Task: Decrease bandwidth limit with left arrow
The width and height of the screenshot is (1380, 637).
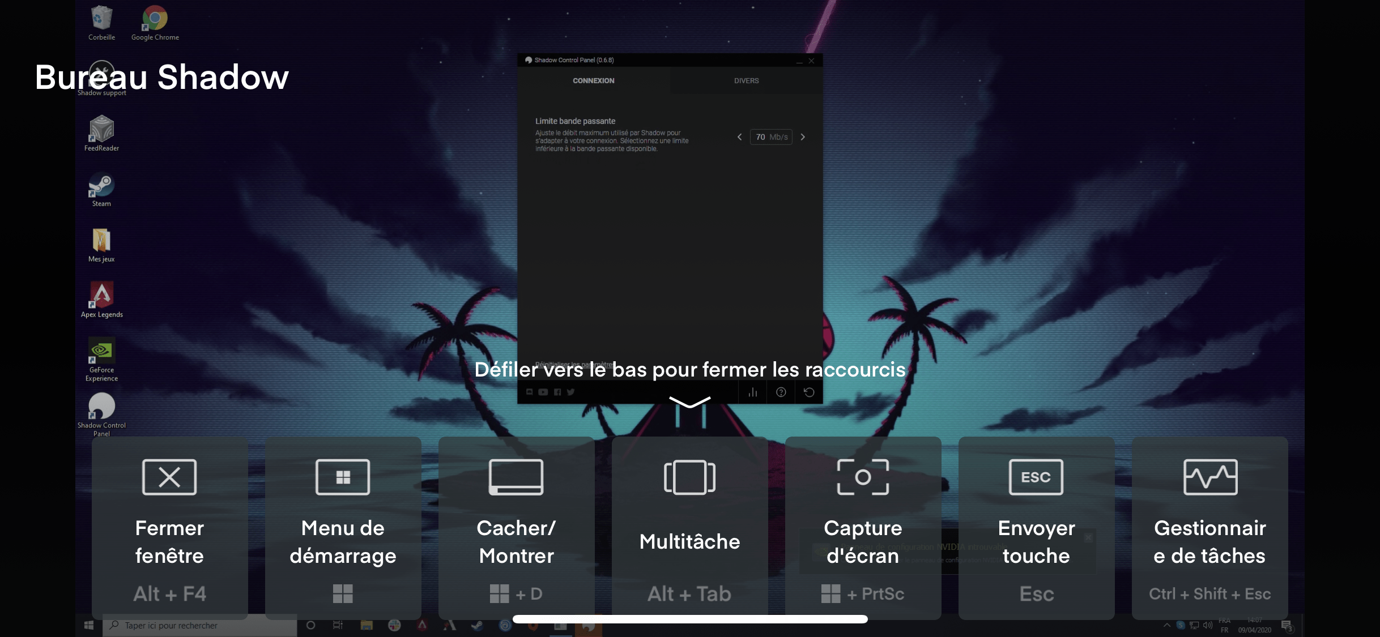Action: 739,137
